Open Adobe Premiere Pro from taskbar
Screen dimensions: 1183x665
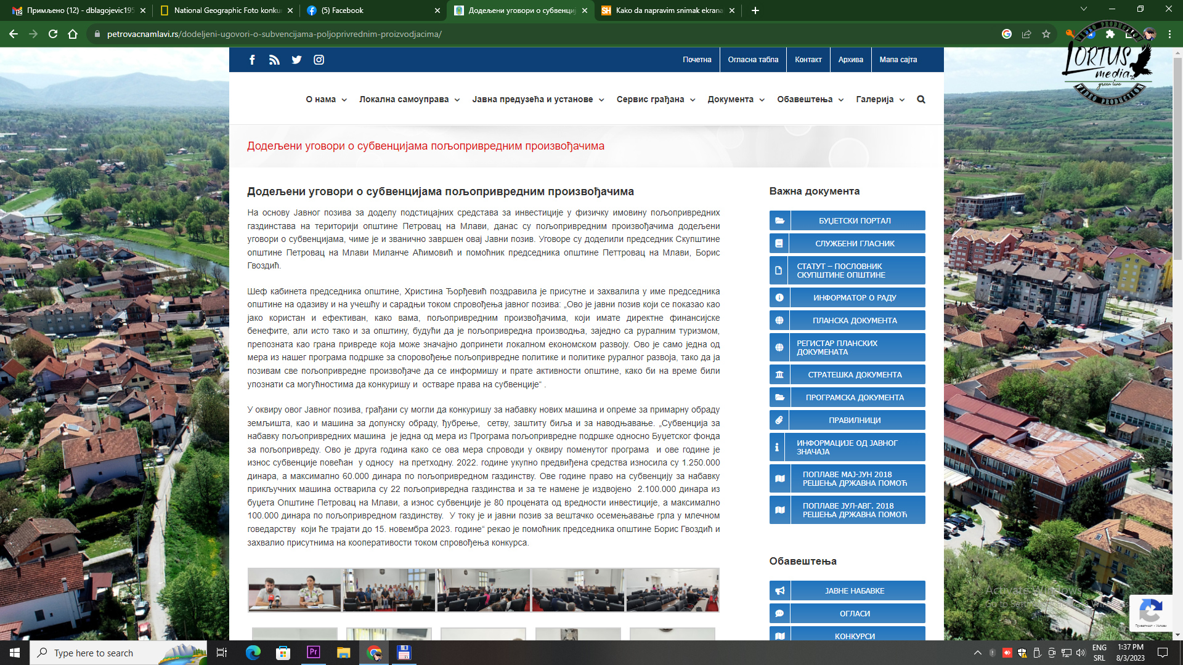[313, 652]
